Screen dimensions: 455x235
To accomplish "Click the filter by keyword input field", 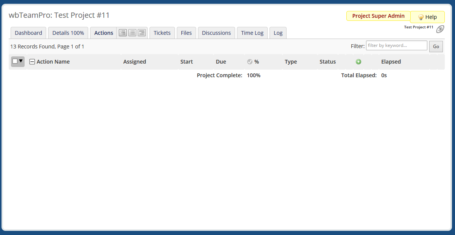I will pos(396,45).
